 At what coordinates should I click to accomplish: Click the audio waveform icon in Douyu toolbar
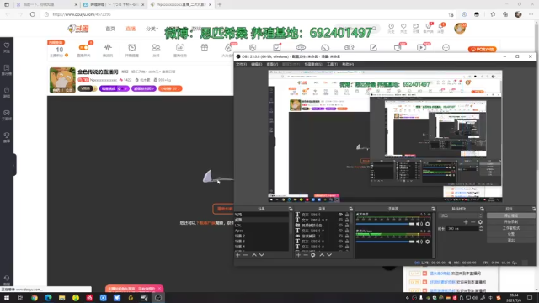click(108, 47)
